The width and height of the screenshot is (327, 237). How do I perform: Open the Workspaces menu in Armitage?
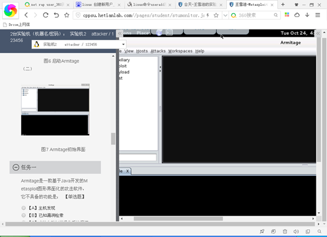pyautogui.click(x=180, y=51)
